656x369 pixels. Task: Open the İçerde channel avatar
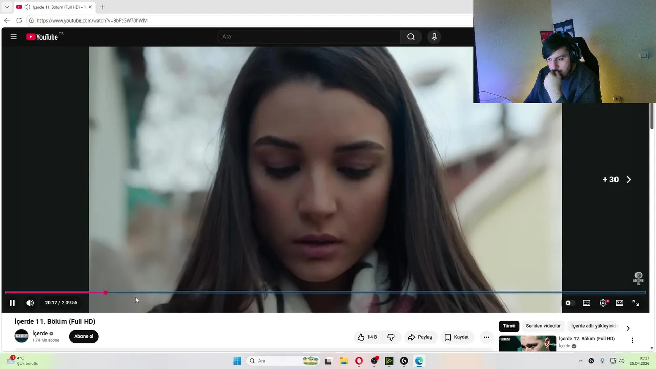[x=22, y=336]
